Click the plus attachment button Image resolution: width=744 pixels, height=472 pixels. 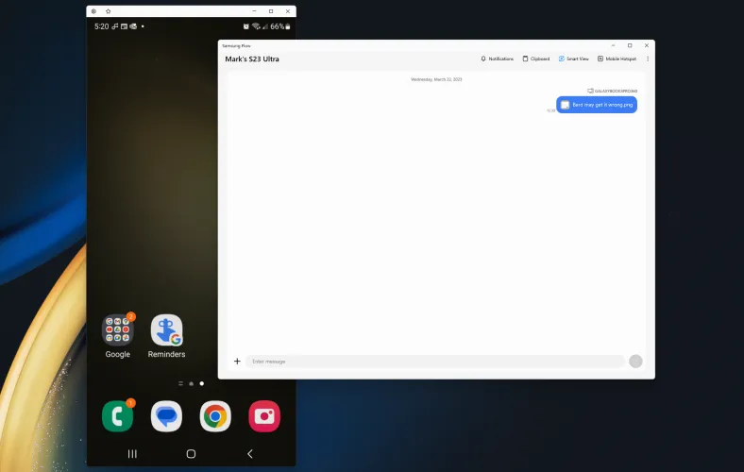[x=237, y=362]
